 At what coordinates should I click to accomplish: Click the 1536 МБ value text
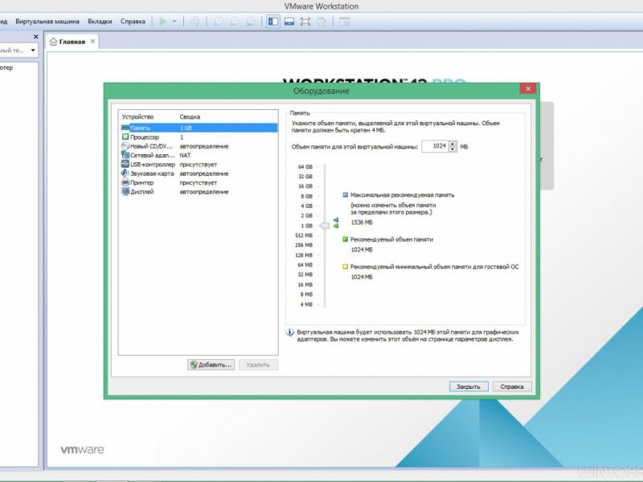tap(362, 223)
